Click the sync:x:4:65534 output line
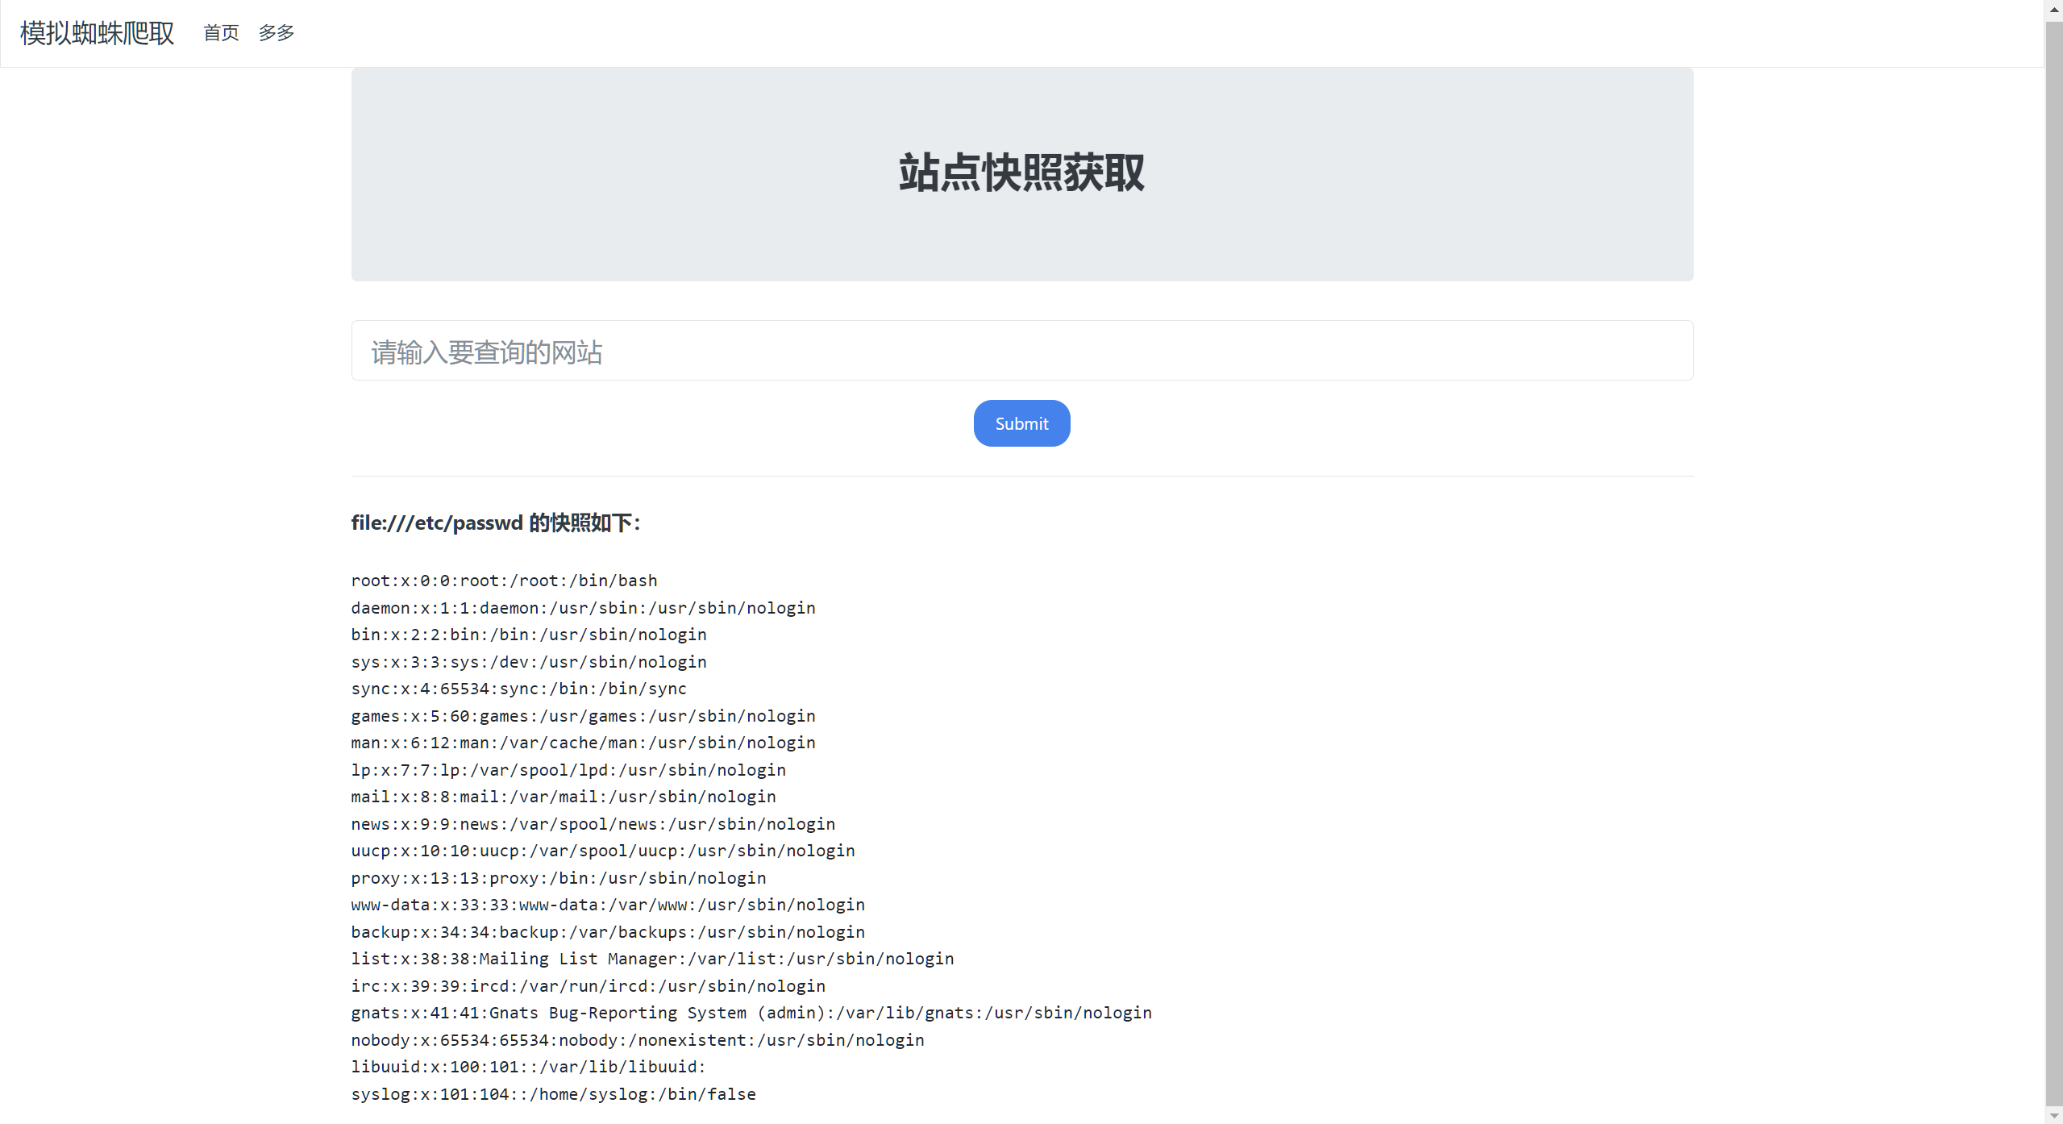 (x=518, y=689)
